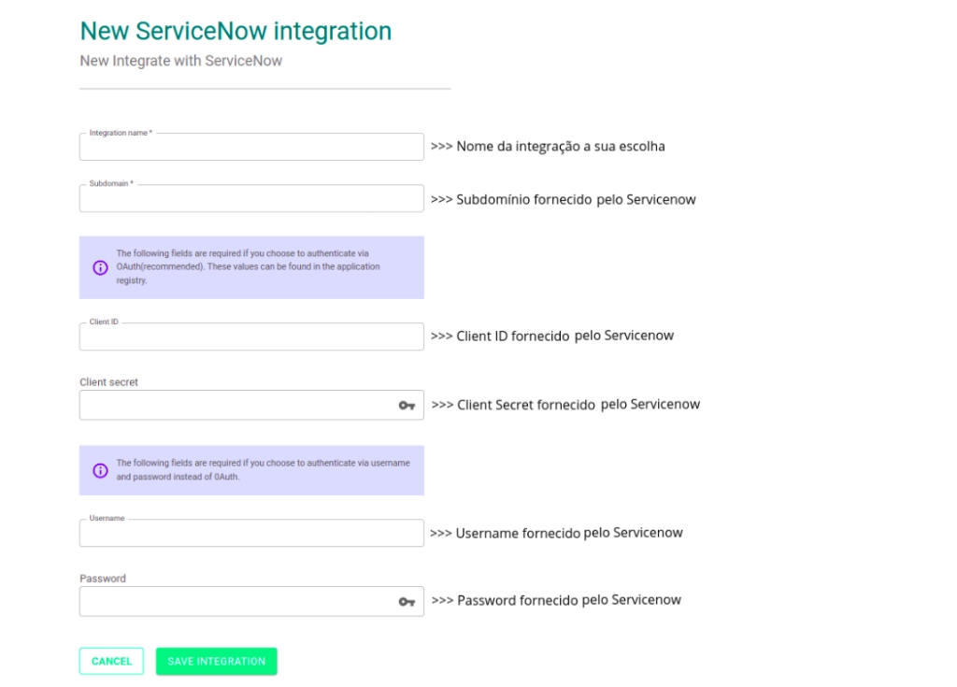Click info icon in username and password notice
Image resolution: width=957 pixels, height=687 pixels.
coord(100,470)
